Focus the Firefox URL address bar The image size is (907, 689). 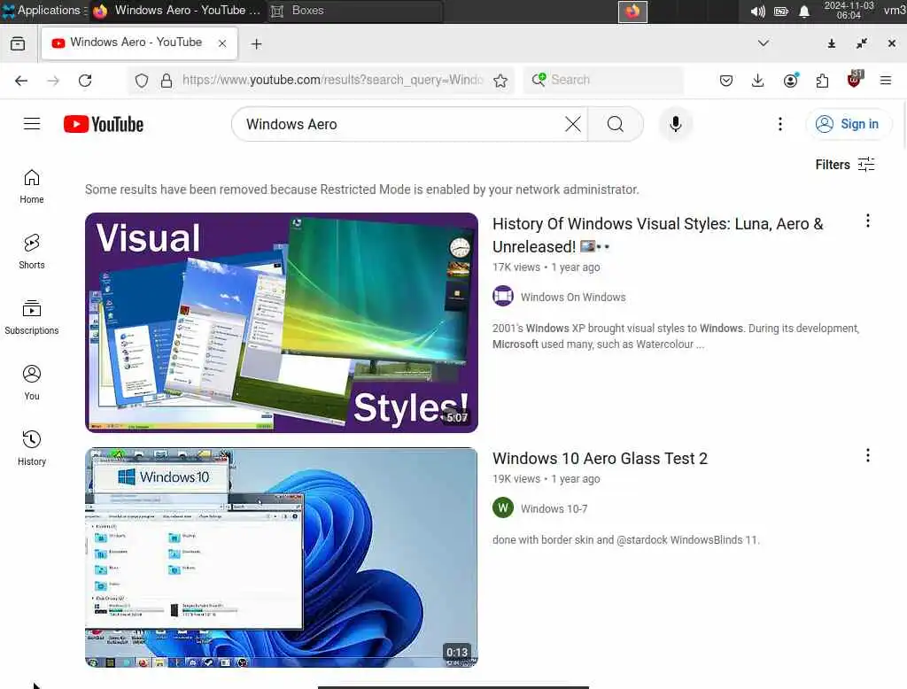point(322,80)
